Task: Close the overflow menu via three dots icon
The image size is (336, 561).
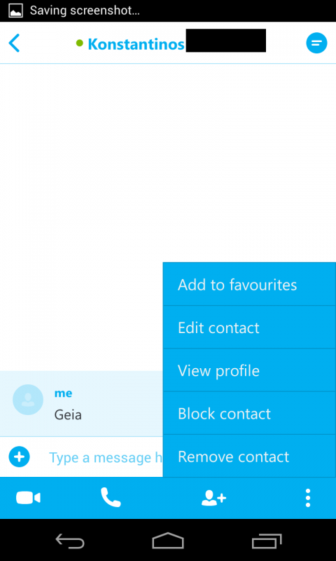Action: tap(308, 498)
